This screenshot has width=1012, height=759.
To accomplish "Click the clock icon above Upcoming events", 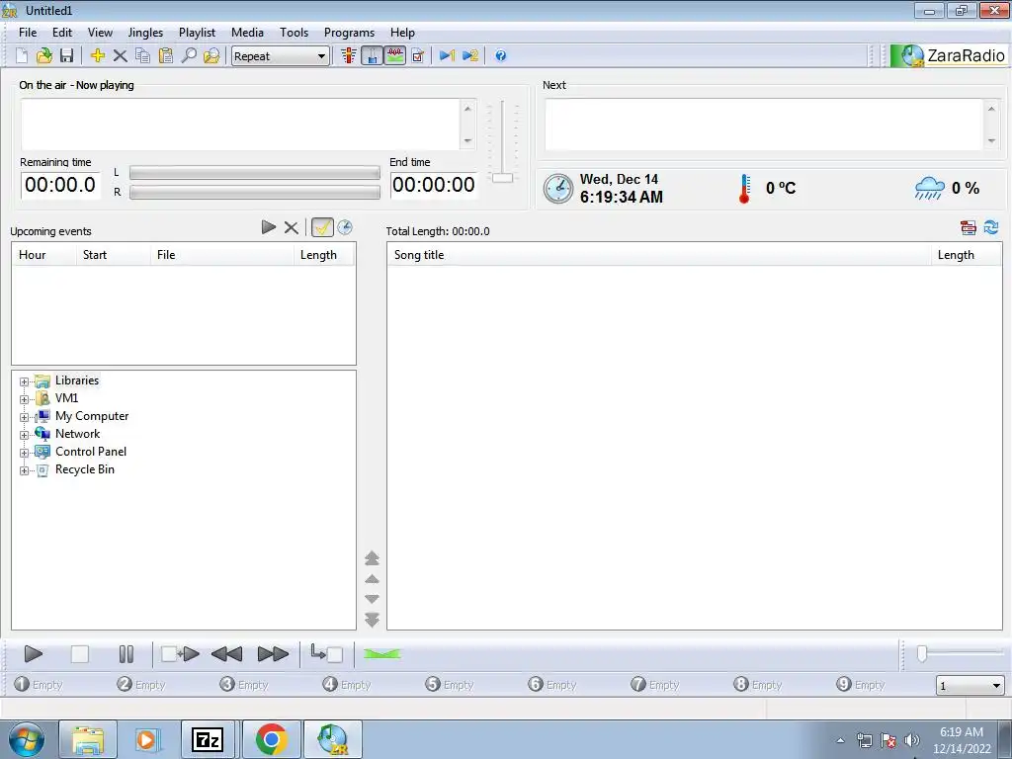I will pyautogui.click(x=345, y=227).
